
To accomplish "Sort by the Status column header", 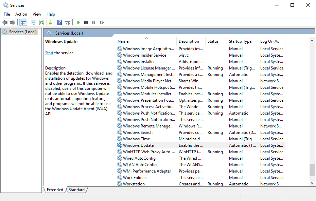I will (216, 41).
